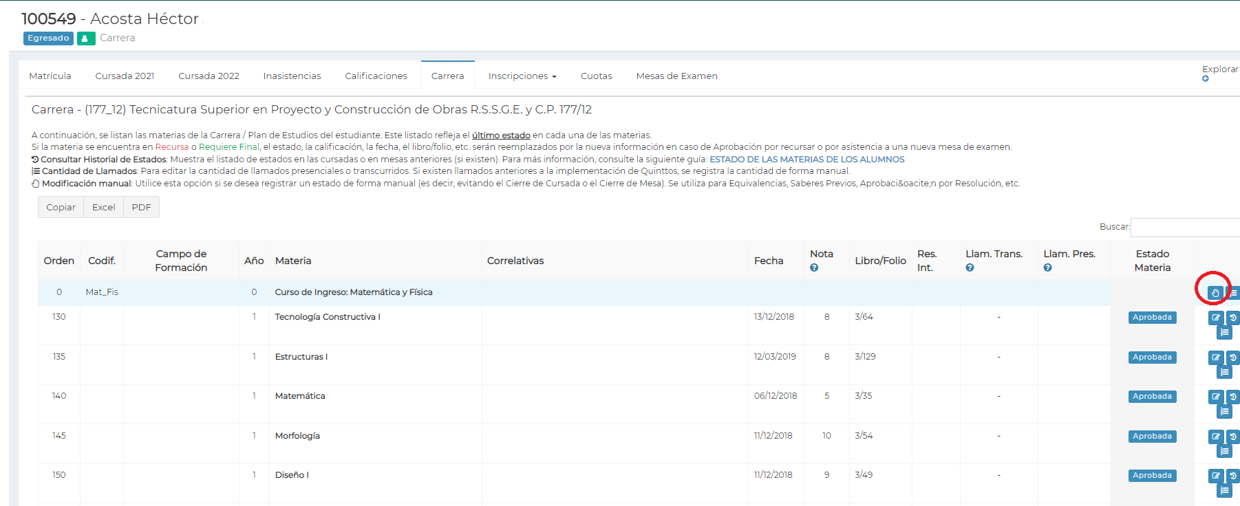Click the folio value '3/35'
Viewport: 1240px width, 506px height.
click(864, 396)
